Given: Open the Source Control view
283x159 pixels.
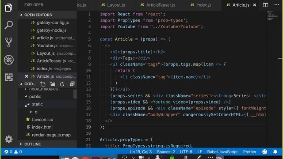Looking at the screenshot, I should tap(8, 42).
